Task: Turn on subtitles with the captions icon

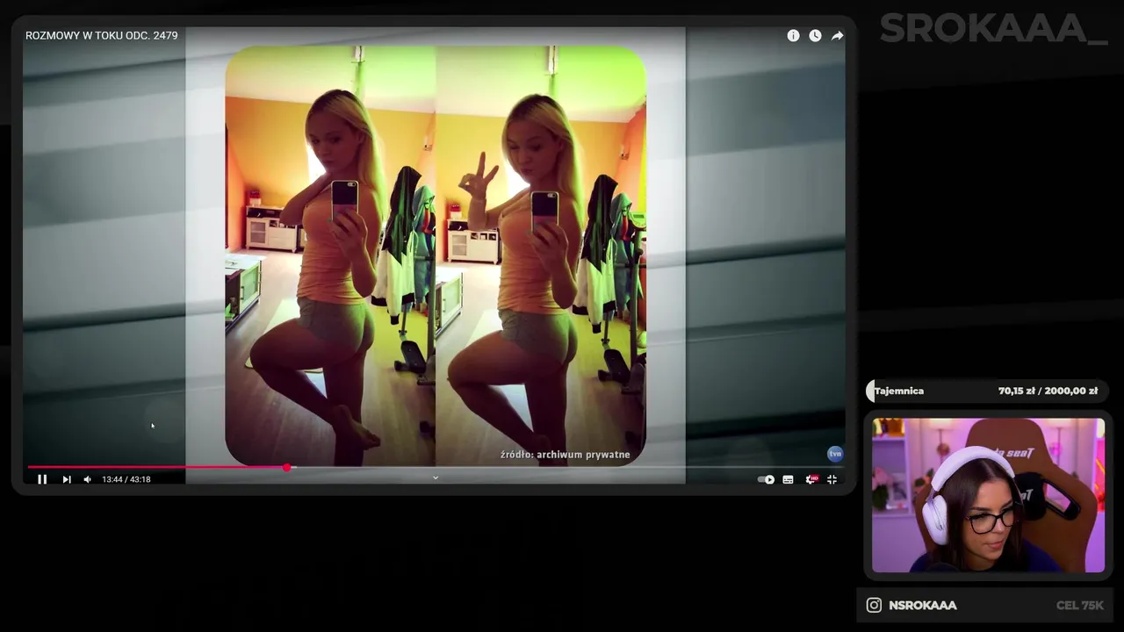Action: pos(788,479)
